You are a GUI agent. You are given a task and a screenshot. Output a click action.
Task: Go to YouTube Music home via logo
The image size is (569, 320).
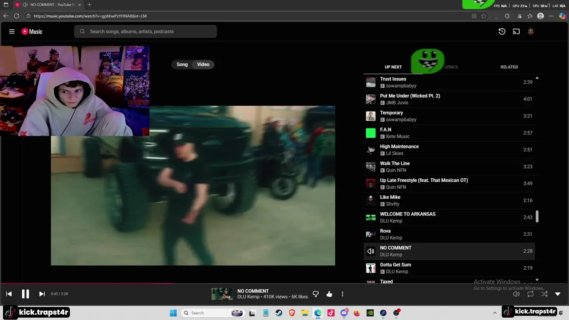[32, 32]
